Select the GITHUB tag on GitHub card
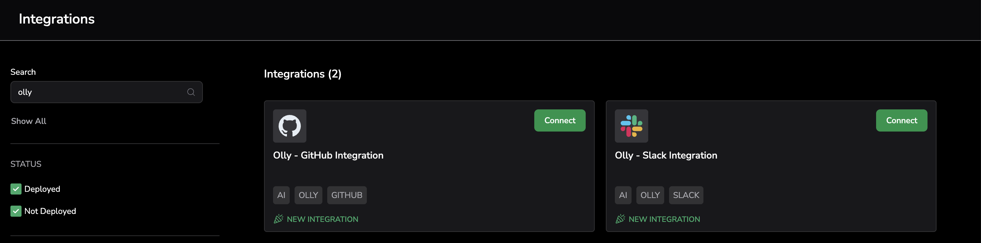Screen dimensions: 981x243 347,195
